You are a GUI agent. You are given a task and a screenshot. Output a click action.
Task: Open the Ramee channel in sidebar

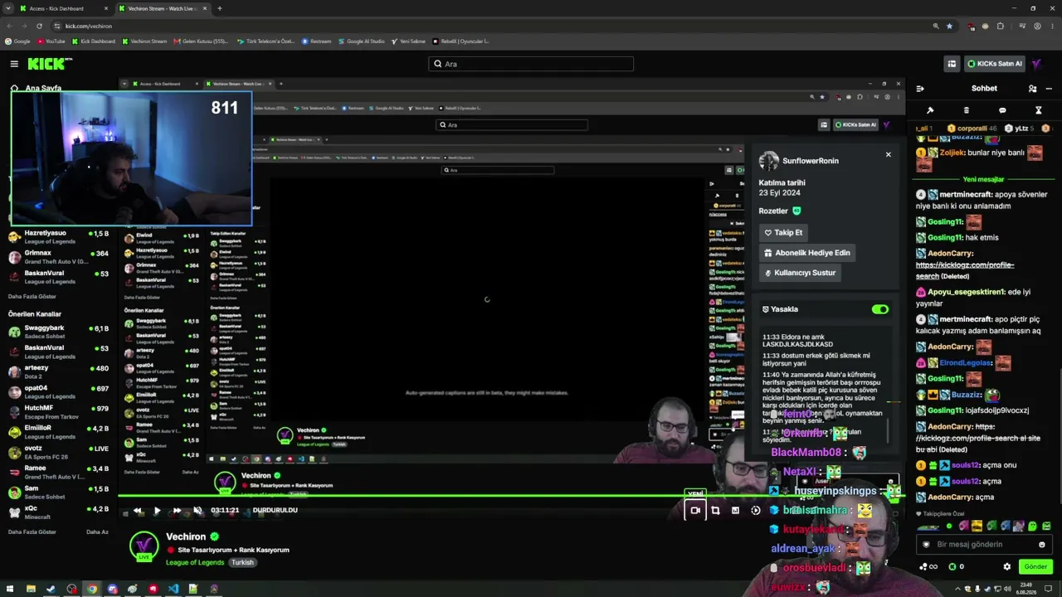(x=58, y=473)
